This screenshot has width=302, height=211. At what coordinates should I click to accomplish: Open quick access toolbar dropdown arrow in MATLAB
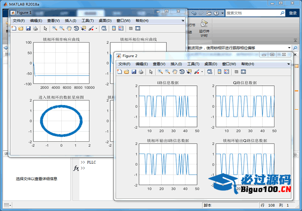(x=223, y=13)
